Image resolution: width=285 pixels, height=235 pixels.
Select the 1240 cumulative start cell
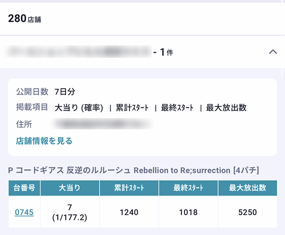point(129,213)
